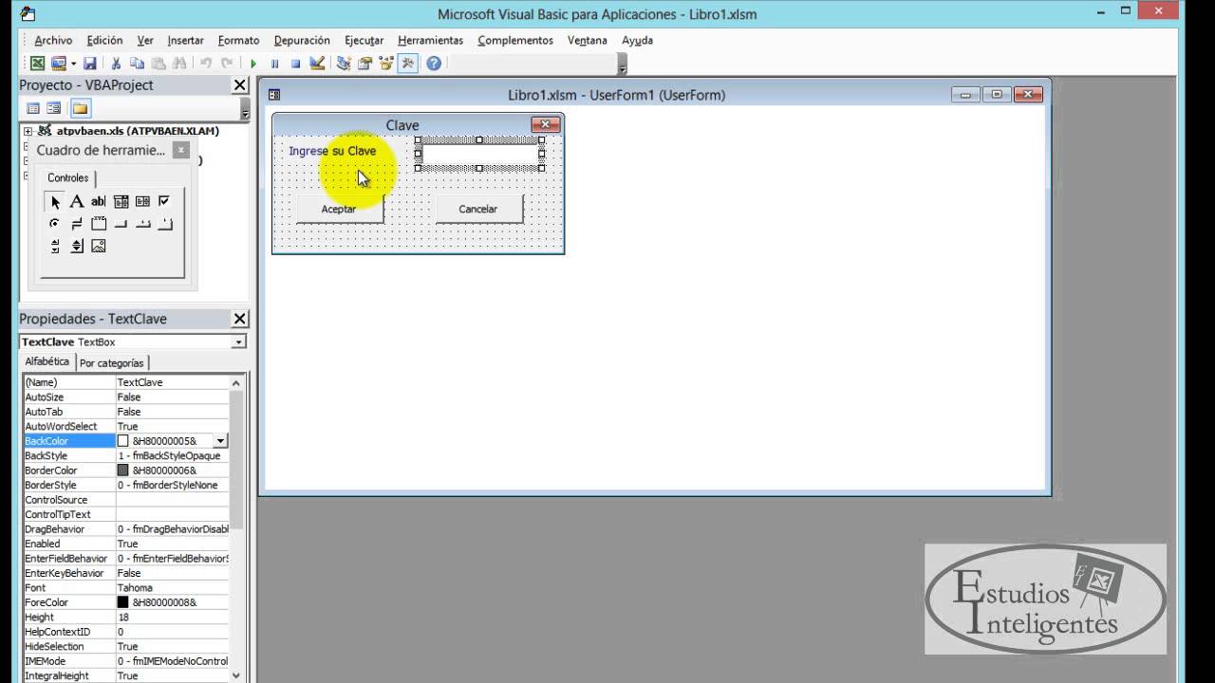Open the Insertar menu
This screenshot has width=1215, height=683.
(186, 41)
